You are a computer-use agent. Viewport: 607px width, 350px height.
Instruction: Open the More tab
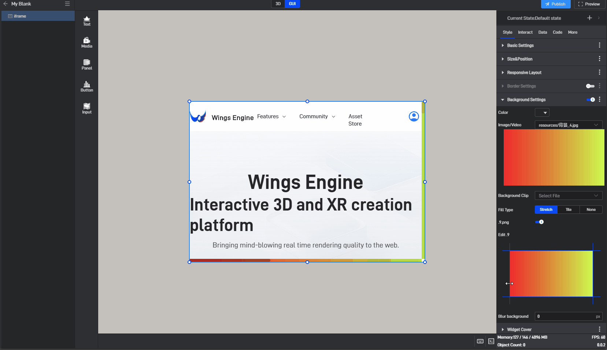(573, 32)
